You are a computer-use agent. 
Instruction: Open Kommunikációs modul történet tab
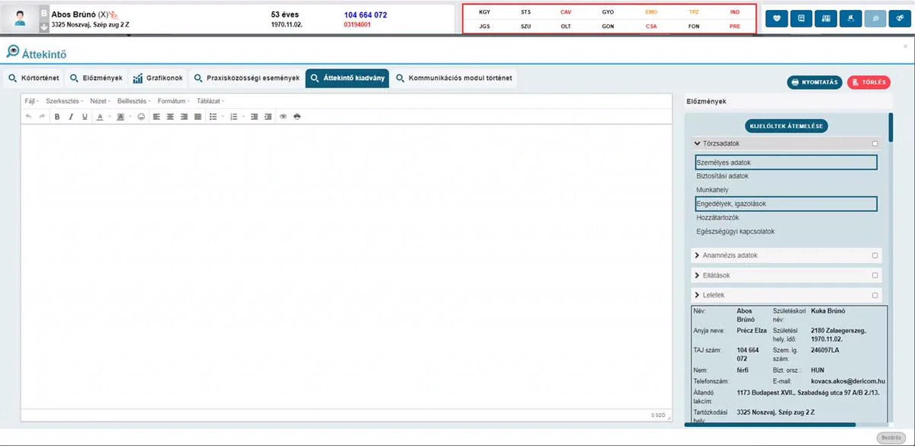coord(455,78)
